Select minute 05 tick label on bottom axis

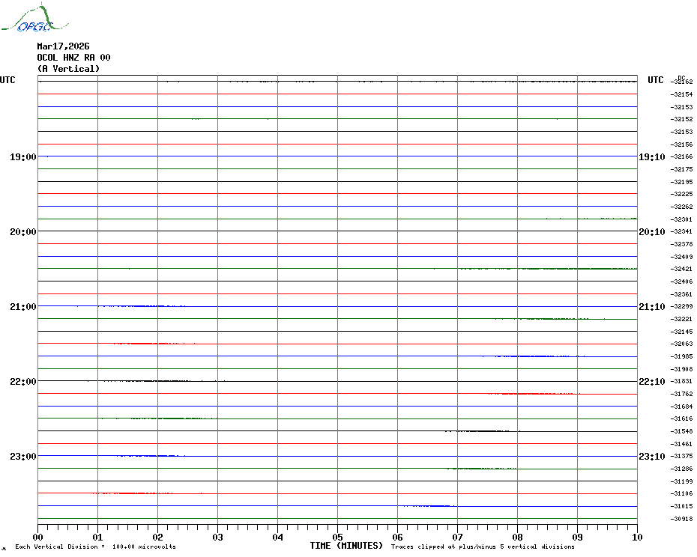pyautogui.click(x=337, y=537)
